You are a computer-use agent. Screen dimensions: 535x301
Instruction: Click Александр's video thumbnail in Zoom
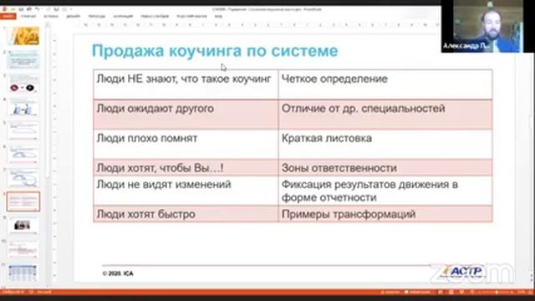tap(487, 26)
